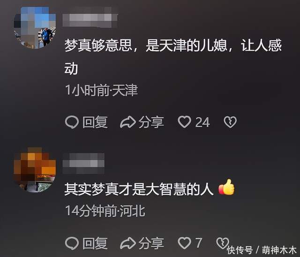Tap the broken heart on the Hebei comment

point(223,243)
